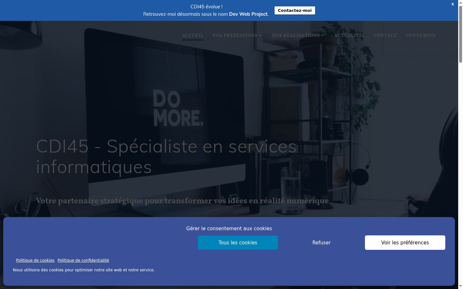This screenshot has width=463, height=289.
Task: Click the vertical page scrollbar thumb
Action: pyautogui.click(x=460, y=34)
